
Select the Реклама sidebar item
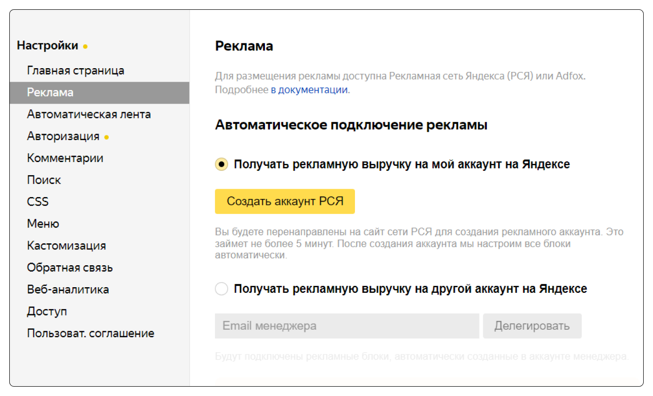click(x=99, y=92)
